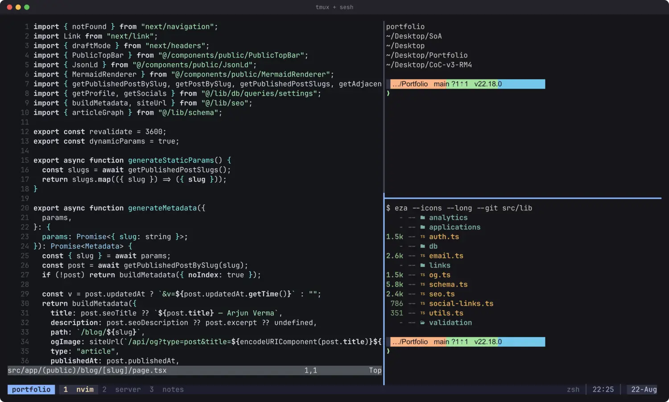
Task: Click the v22.18.0 segment in upper prompt
Action: 488,84
